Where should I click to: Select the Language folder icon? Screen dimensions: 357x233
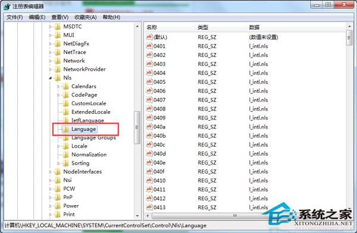[x=65, y=129]
